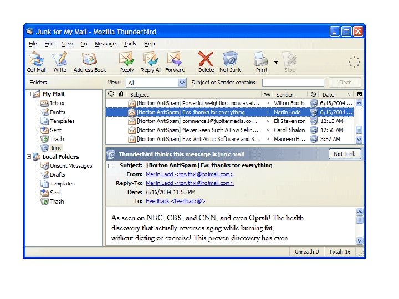Toggle read status of Carol Shalon message
The image size is (399, 299).
click(268, 130)
